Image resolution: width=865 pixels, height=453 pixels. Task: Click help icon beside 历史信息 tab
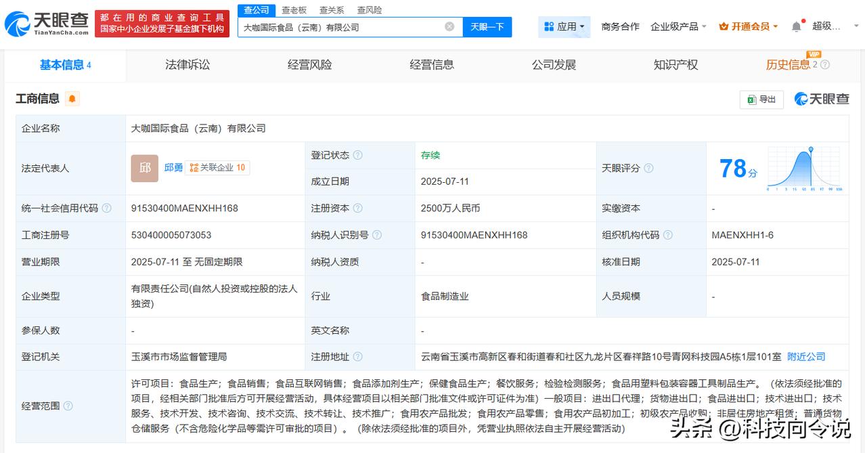[x=824, y=65]
